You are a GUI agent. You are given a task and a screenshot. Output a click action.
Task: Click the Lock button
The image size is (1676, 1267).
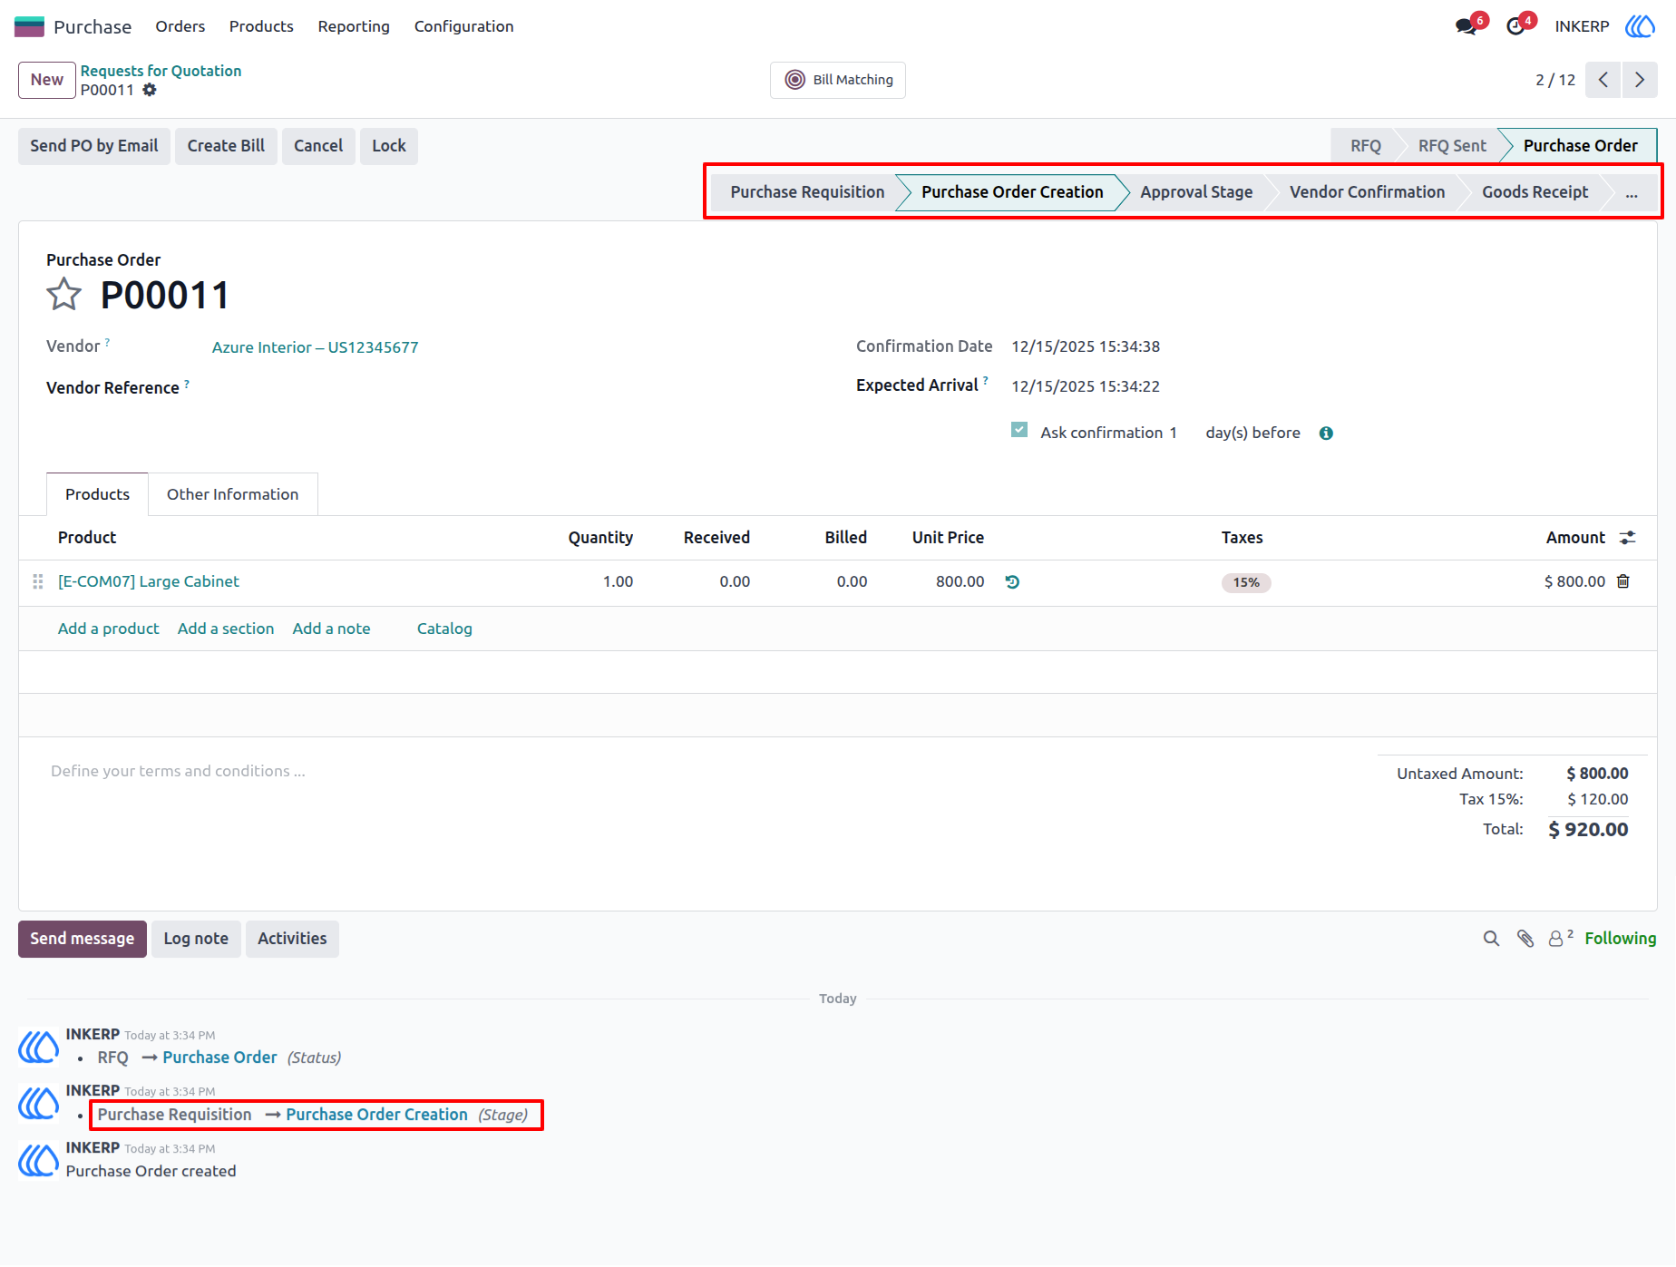(x=389, y=146)
